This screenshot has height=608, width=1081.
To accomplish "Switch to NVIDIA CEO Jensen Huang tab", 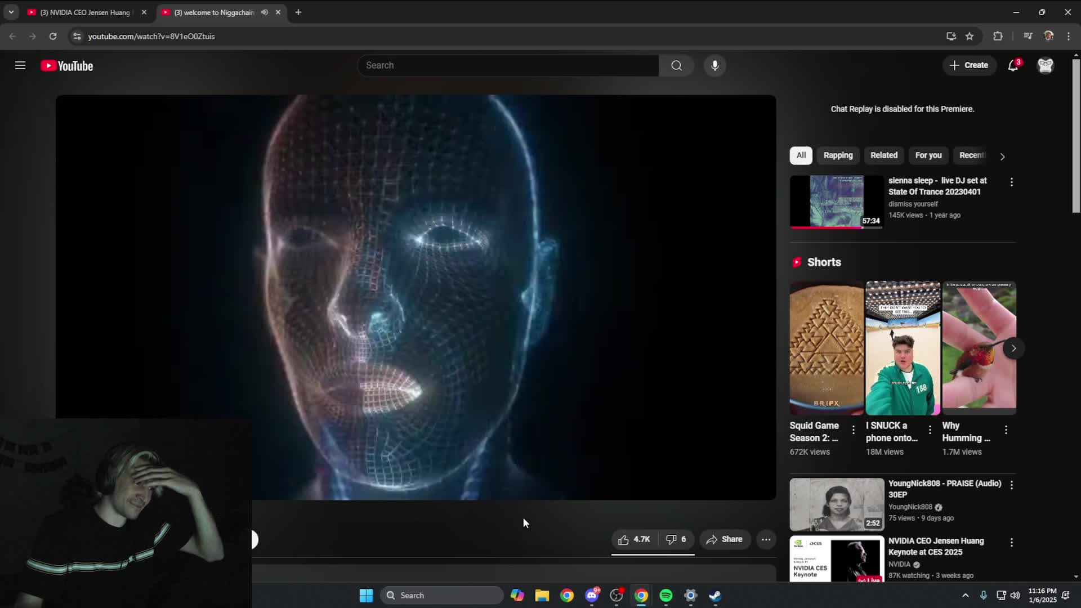I will pyautogui.click(x=84, y=12).
